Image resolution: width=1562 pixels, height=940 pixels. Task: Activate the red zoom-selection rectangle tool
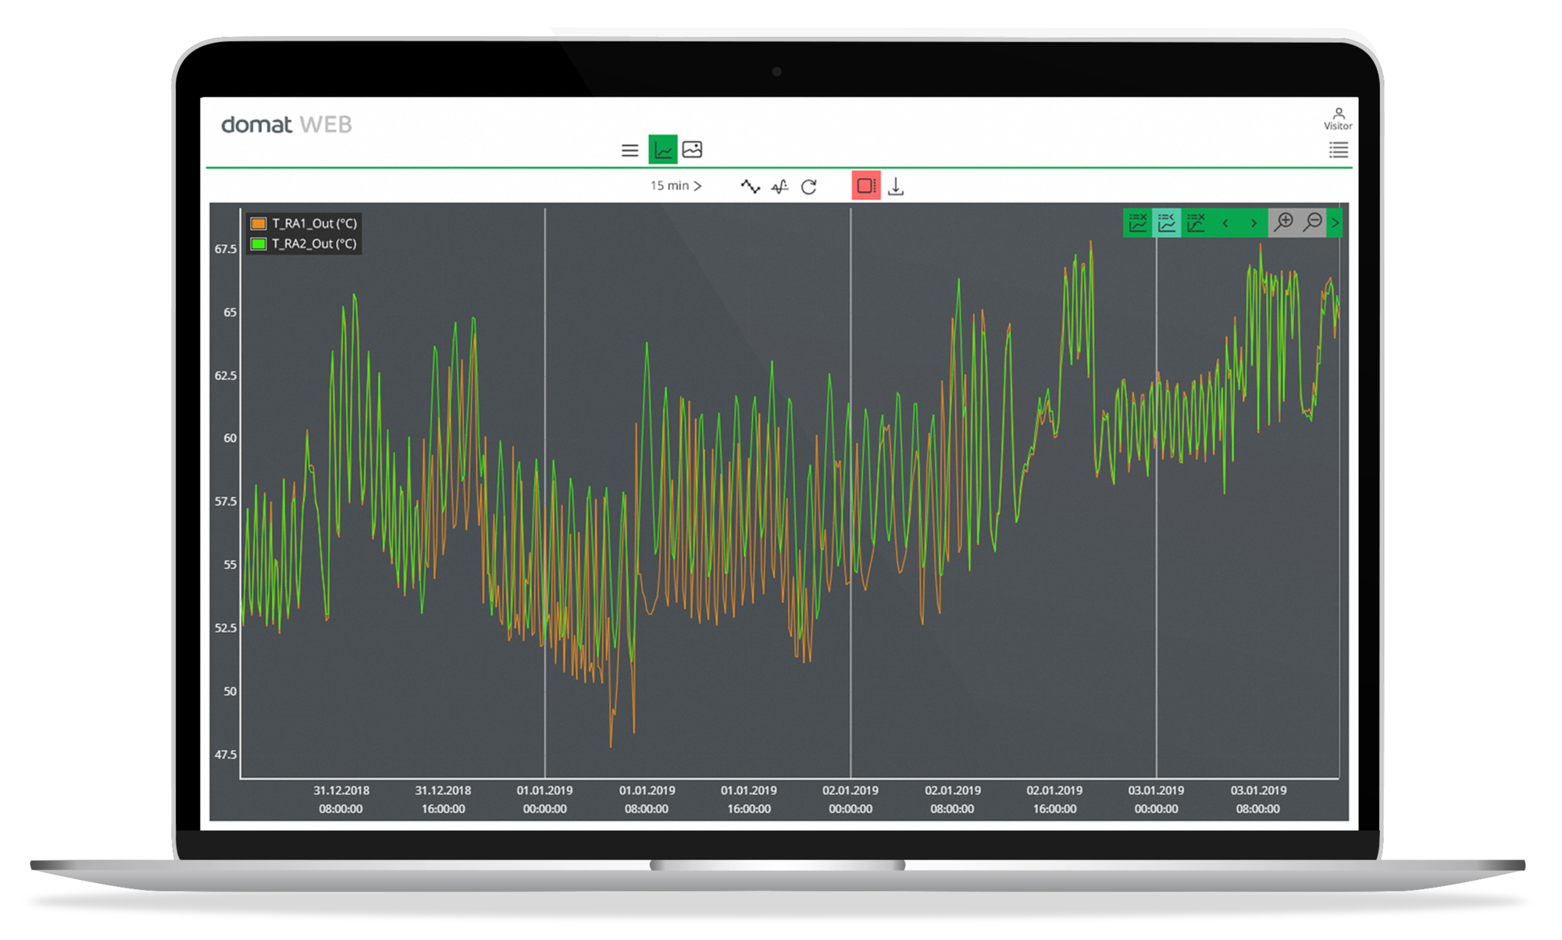click(x=865, y=186)
